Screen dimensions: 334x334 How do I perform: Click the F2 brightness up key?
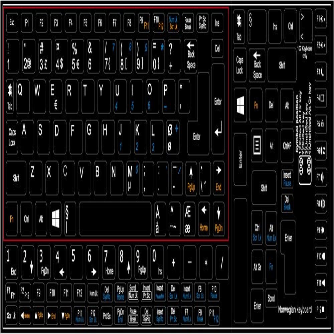[x=321, y=45]
